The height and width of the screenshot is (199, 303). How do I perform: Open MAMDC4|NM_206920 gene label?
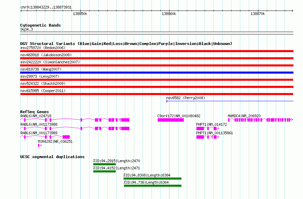point(244,116)
